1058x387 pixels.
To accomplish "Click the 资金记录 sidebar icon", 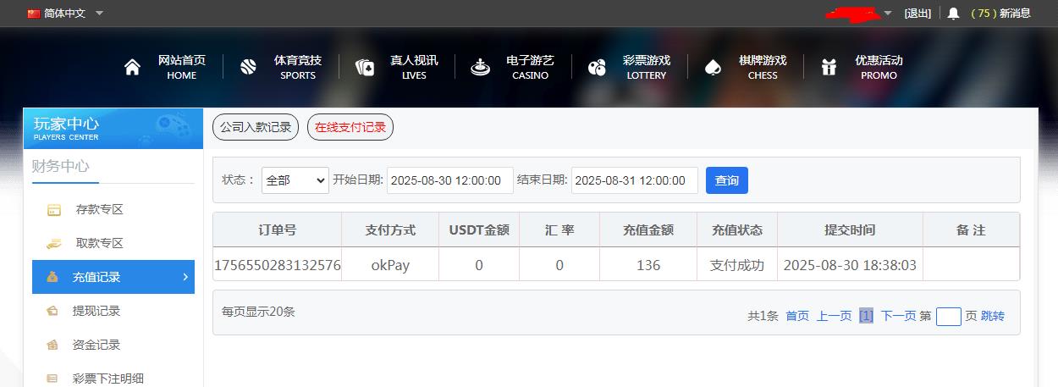I will point(52,345).
